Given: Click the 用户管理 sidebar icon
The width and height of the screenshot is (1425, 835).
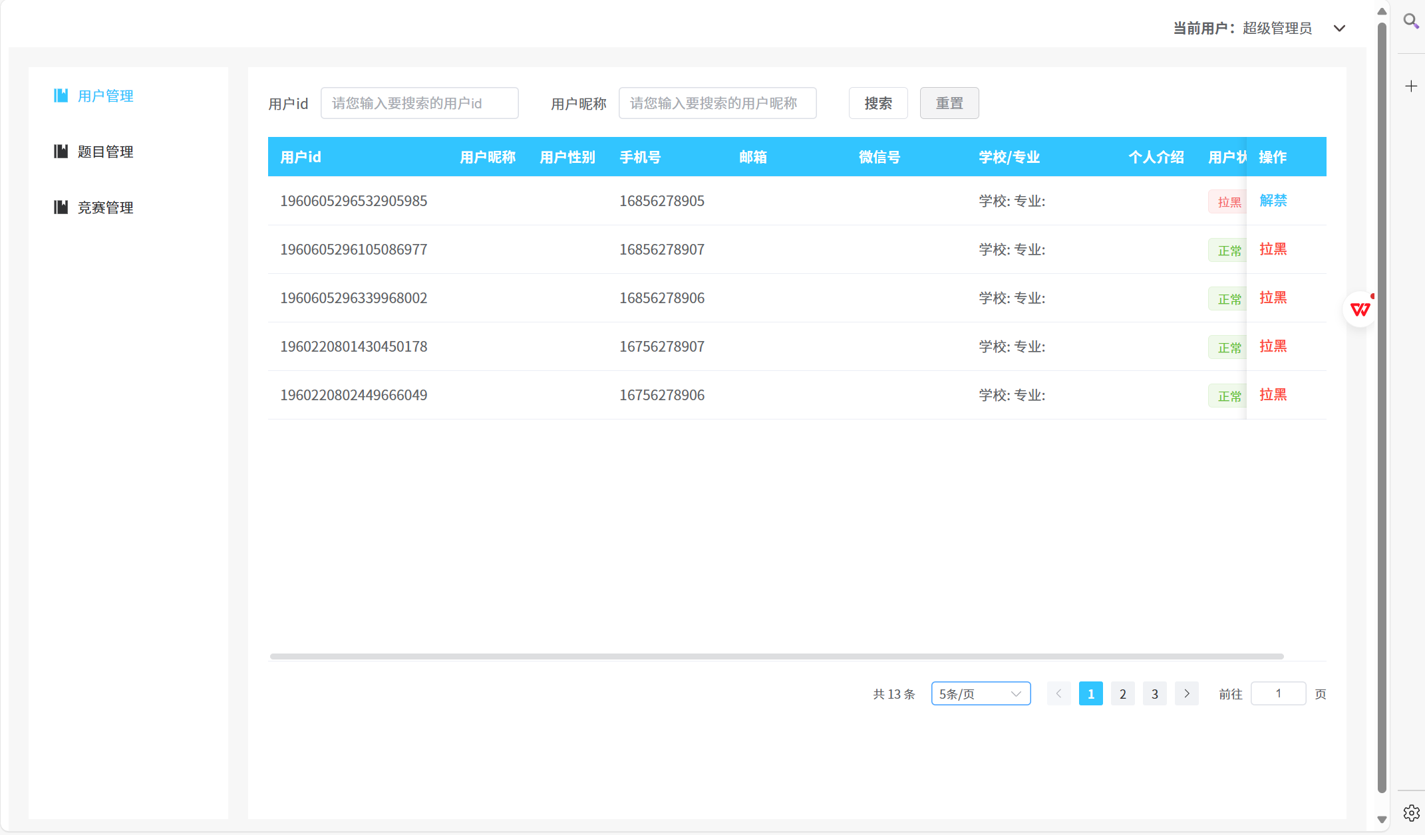Looking at the screenshot, I should [61, 96].
